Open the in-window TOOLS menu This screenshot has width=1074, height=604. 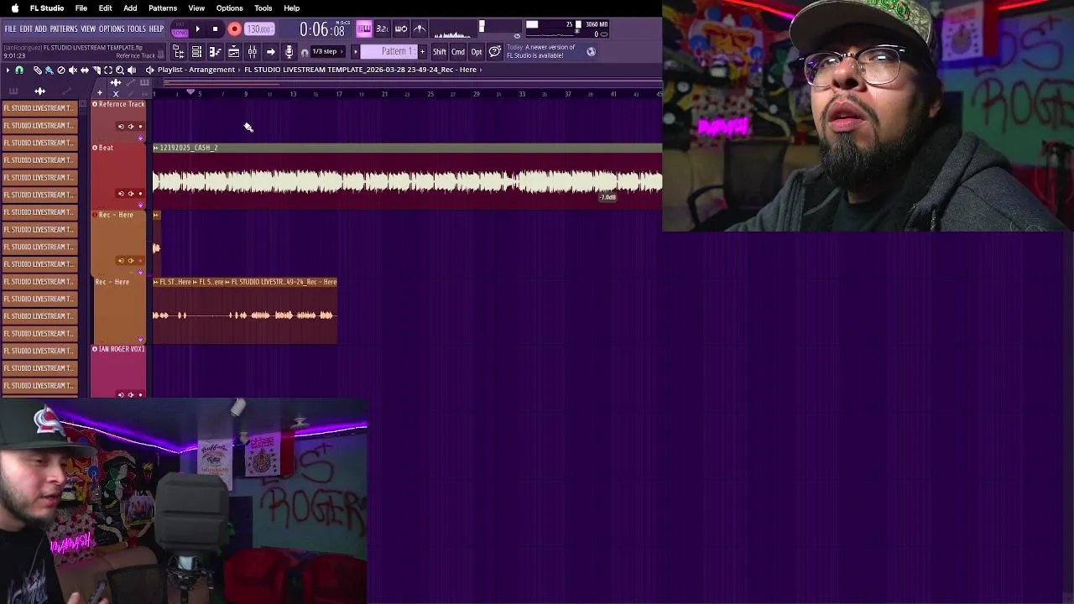pyautogui.click(x=137, y=29)
